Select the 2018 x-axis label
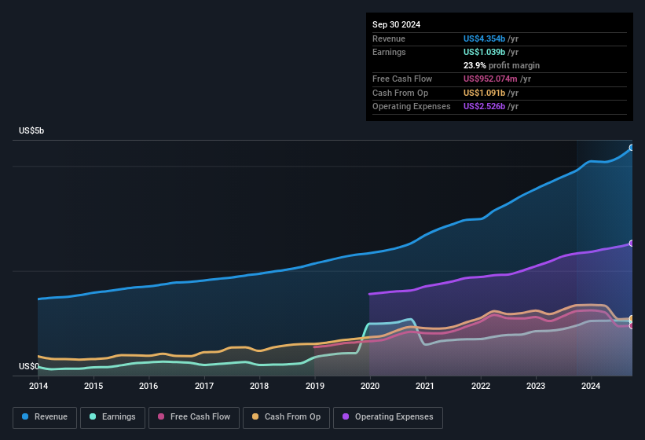Image resolution: width=645 pixels, height=440 pixels. click(x=259, y=386)
